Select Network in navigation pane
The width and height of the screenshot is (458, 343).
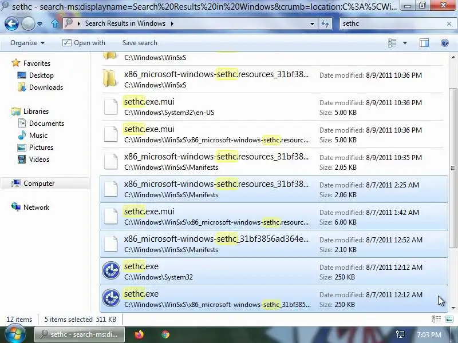coord(36,208)
